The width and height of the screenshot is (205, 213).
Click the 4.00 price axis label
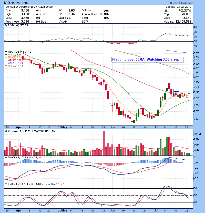197,82
